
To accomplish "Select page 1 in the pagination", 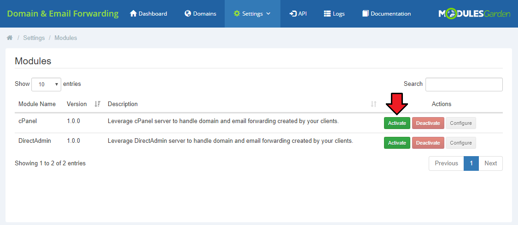I will coord(471,163).
